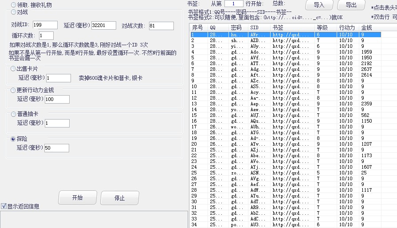Select row 16 with 金钱 1150
This screenshot has width=397, height=228.
click(x=286, y=121)
